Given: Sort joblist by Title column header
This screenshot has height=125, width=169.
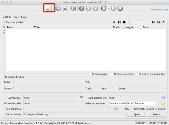Looking at the screenshot, I should tap(73, 27).
